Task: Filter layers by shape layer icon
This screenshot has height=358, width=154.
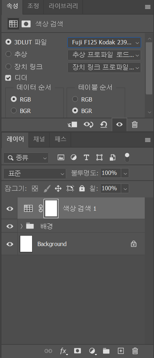Action: tap(99, 157)
